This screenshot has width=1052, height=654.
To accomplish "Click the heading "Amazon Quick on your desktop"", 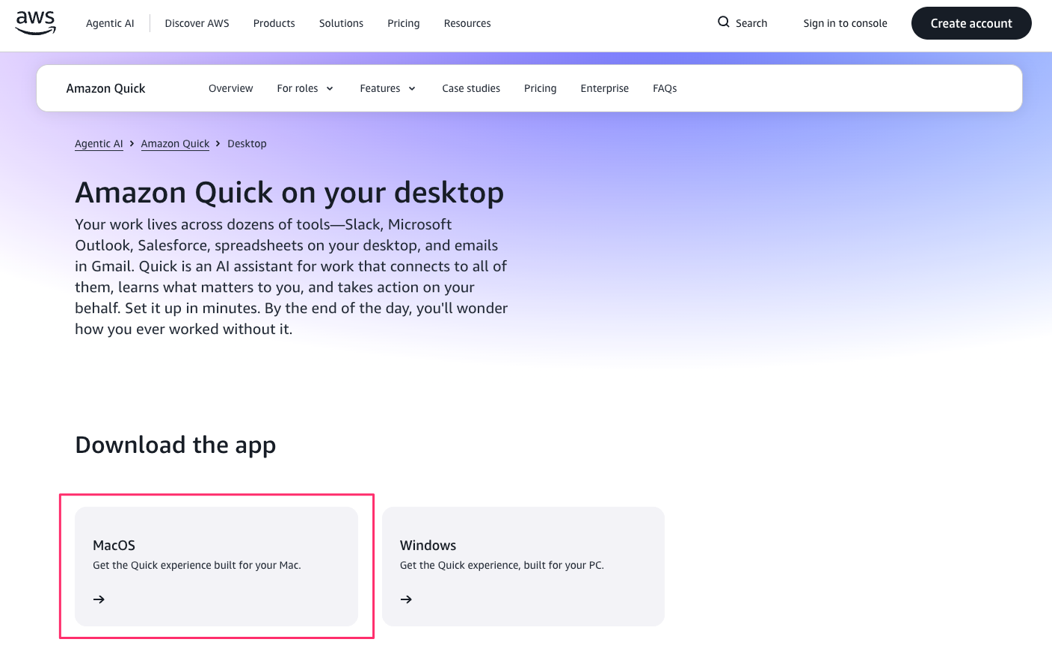I will click(289, 193).
